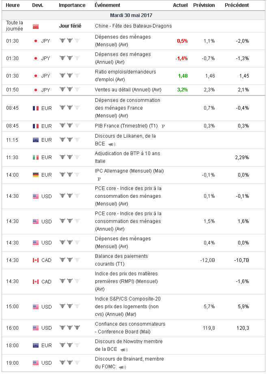Image resolution: width=267 pixels, height=374 pixels.
Task: Click the speaker icon after Brainard speech
Action: tap(122, 367)
